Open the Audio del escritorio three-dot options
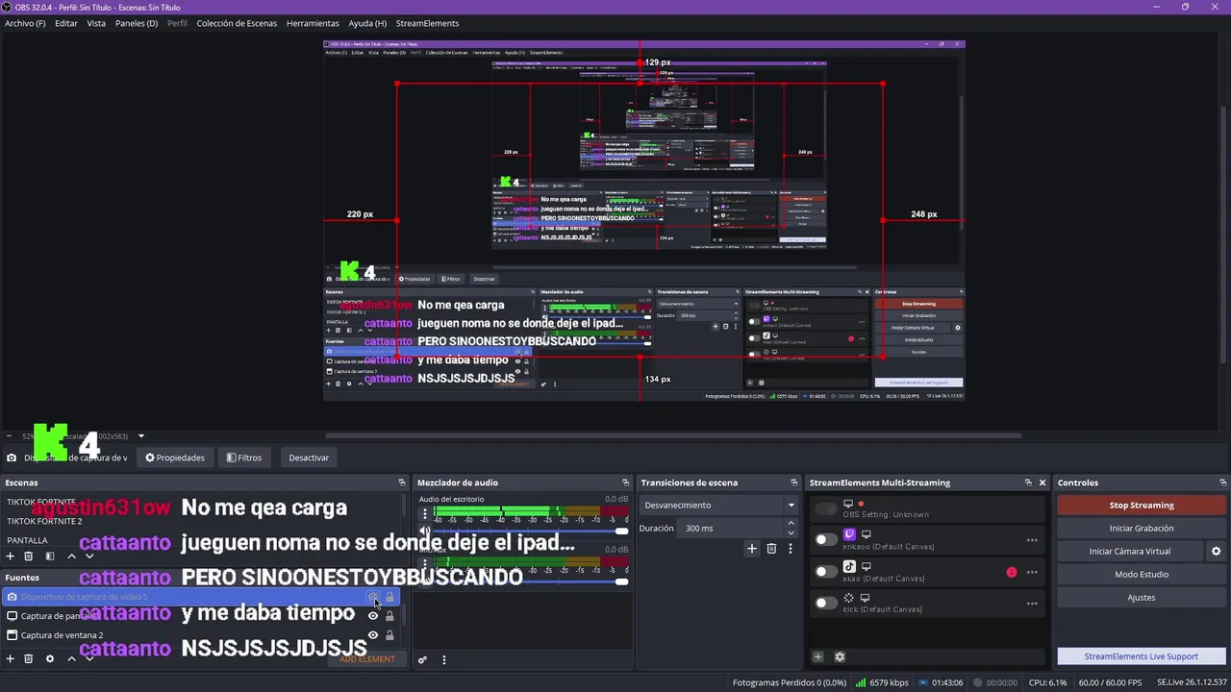The height and width of the screenshot is (692, 1231). (425, 514)
